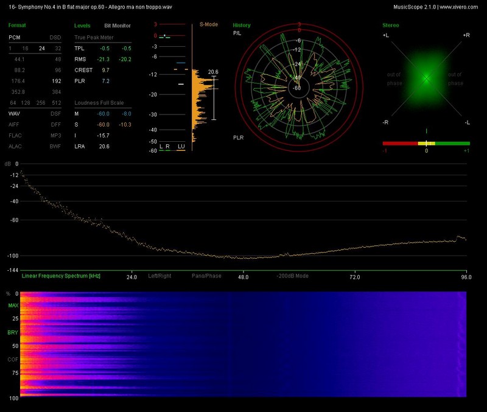
Task: Choose the P/L history mode
Action: [x=237, y=33]
